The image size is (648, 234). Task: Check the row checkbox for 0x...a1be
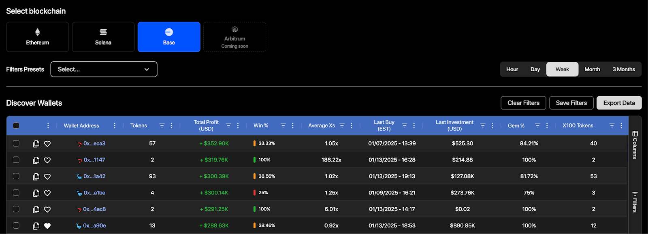(16, 193)
